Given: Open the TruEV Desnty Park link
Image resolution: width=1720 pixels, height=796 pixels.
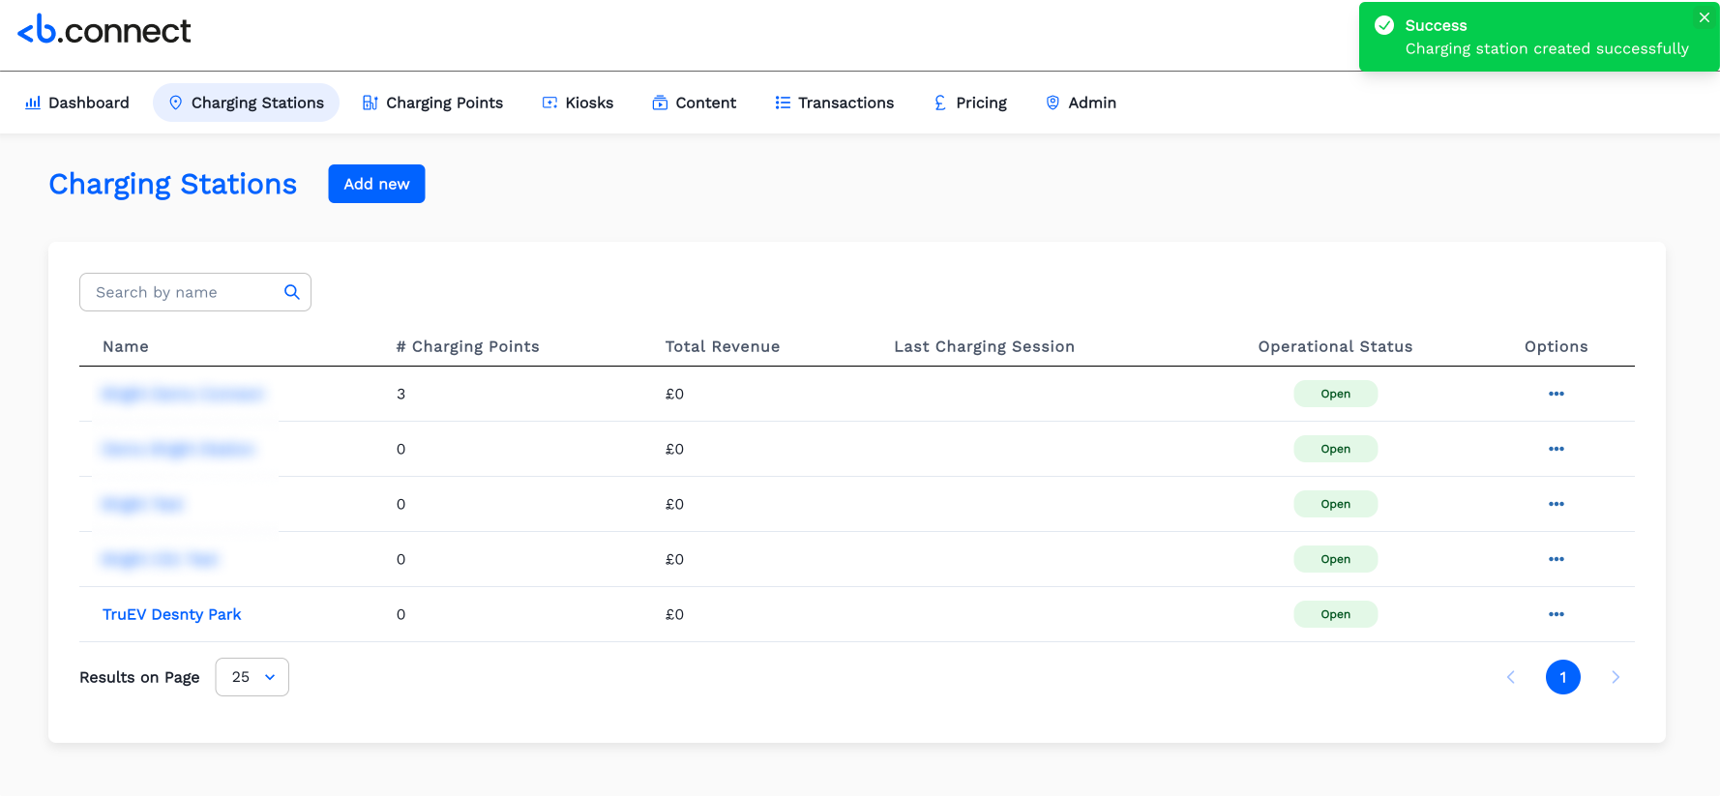Looking at the screenshot, I should (x=171, y=614).
